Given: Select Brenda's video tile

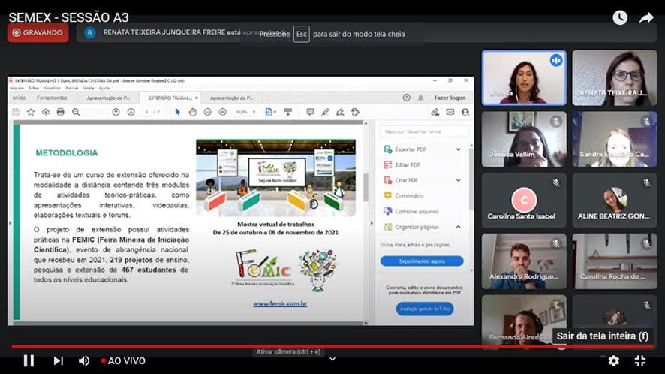Looking at the screenshot, I should click(524, 77).
